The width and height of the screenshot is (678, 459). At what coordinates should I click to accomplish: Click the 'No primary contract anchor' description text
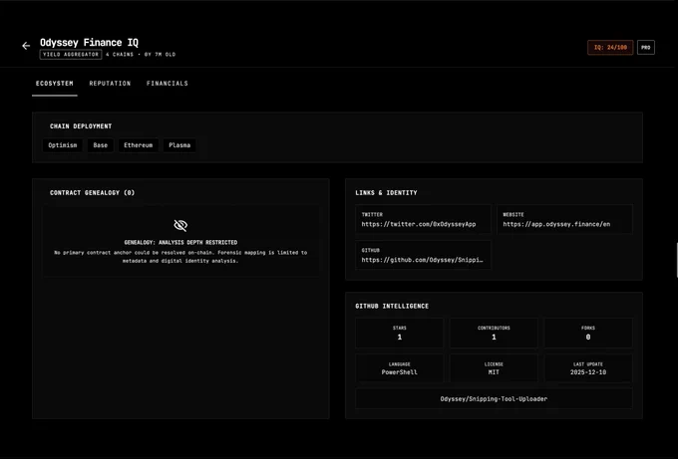(x=180, y=257)
